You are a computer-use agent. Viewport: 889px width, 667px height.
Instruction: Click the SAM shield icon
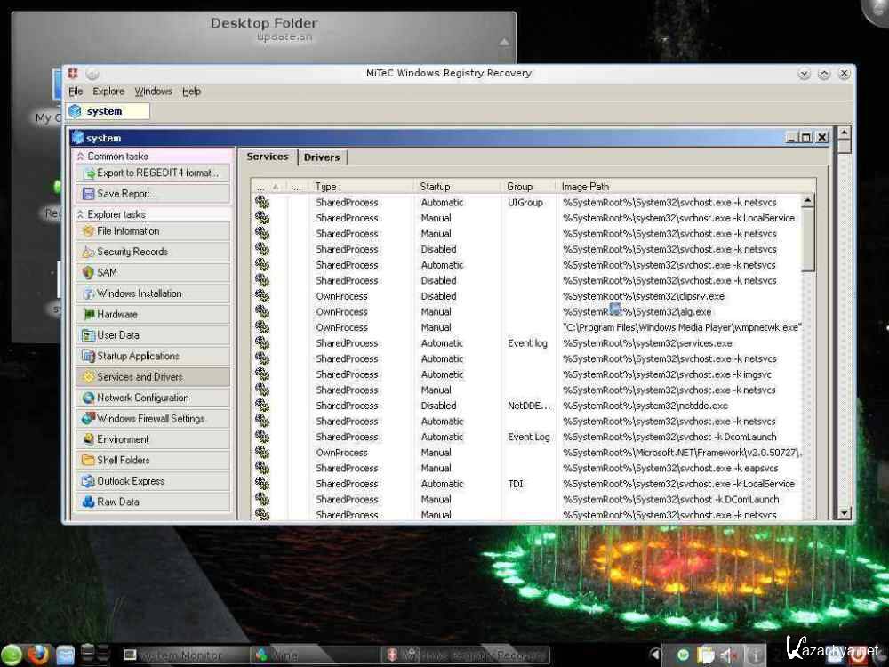(x=88, y=272)
